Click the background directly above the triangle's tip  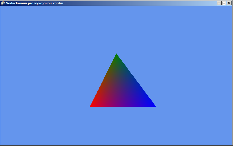[x=116, y=29]
